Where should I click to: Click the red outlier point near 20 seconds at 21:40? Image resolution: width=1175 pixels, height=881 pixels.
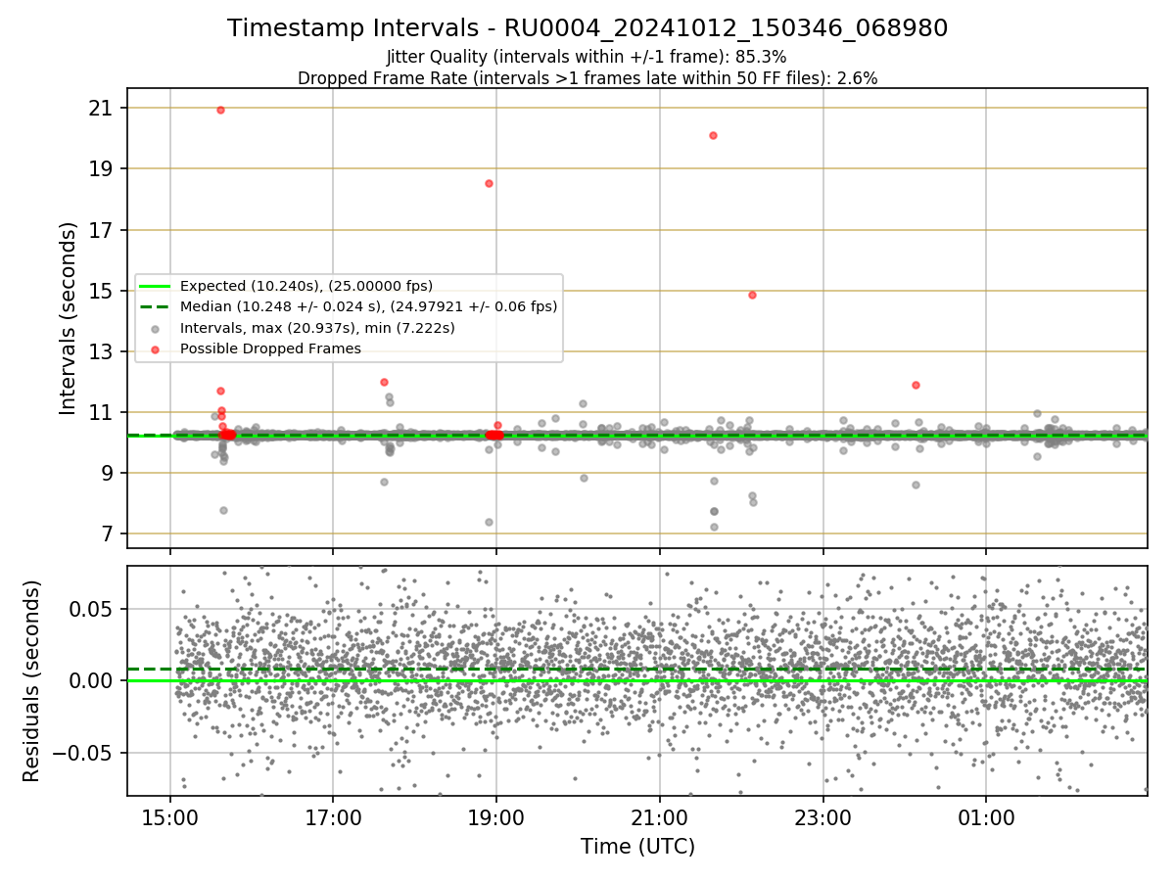click(713, 135)
